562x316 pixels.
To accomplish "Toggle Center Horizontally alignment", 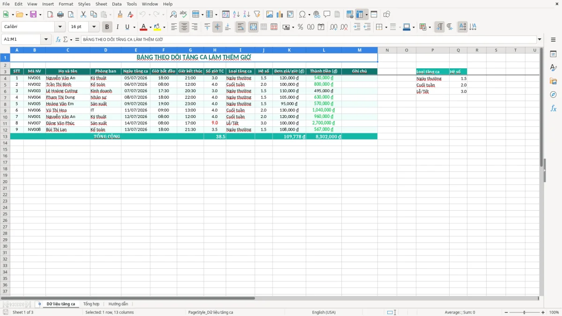I will (x=184, y=27).
